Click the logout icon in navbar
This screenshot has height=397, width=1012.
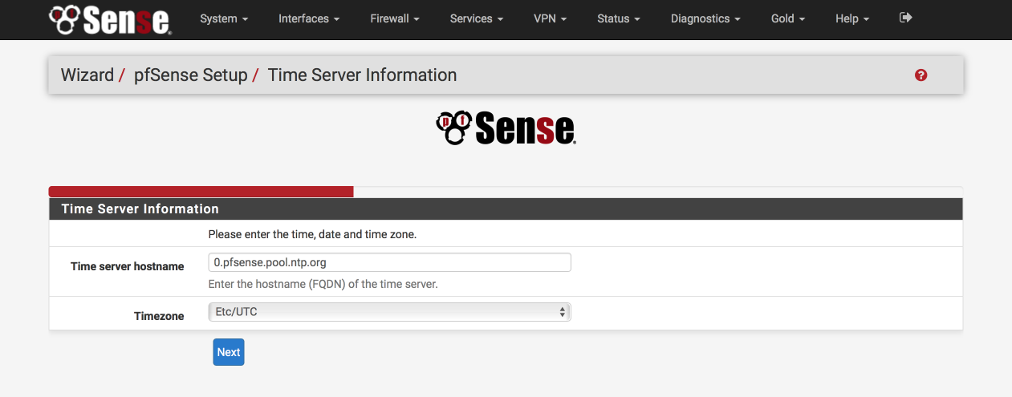pos(906,17)
